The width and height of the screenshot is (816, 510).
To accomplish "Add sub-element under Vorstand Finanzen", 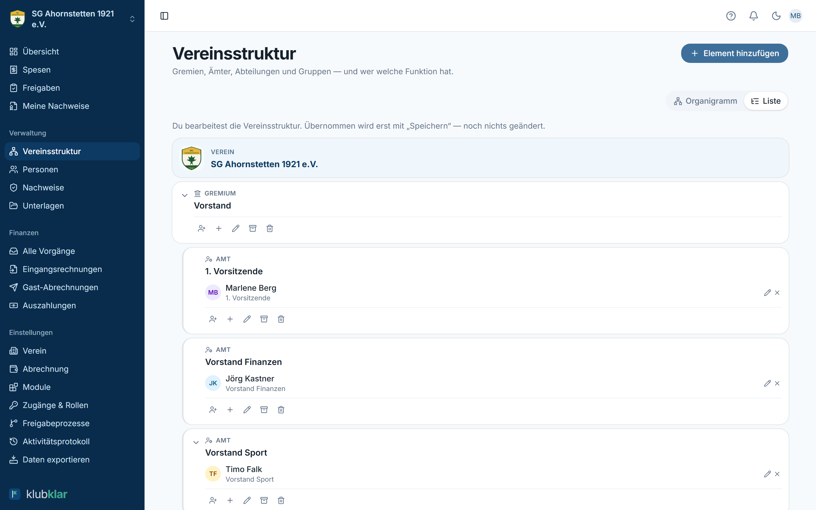I will pyautogui.click(x=230, y=410).
